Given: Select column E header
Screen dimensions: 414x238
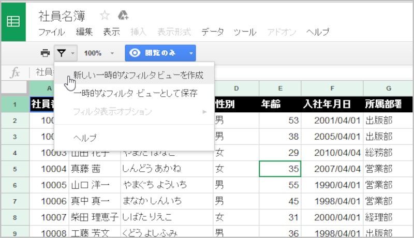Looking at the screenshot, I should tap(280, 88).
